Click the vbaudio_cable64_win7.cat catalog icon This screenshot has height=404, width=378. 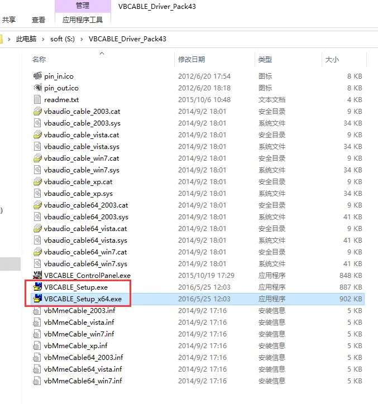(37, 252)
